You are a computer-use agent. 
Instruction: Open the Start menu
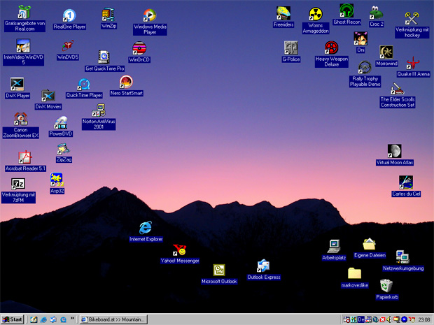pyautogui.click(x=13, y=319)
